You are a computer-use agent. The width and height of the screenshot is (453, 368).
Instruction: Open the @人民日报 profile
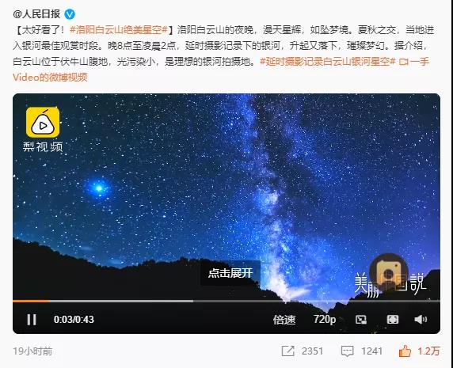click(x=36, y=14)
